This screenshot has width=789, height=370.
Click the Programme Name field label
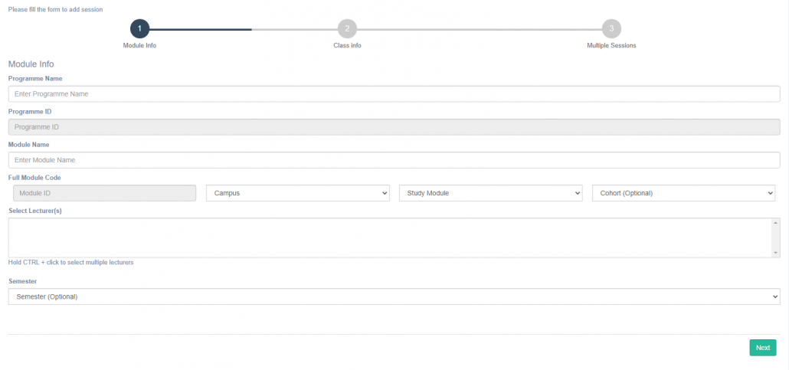tap(35, 79)
